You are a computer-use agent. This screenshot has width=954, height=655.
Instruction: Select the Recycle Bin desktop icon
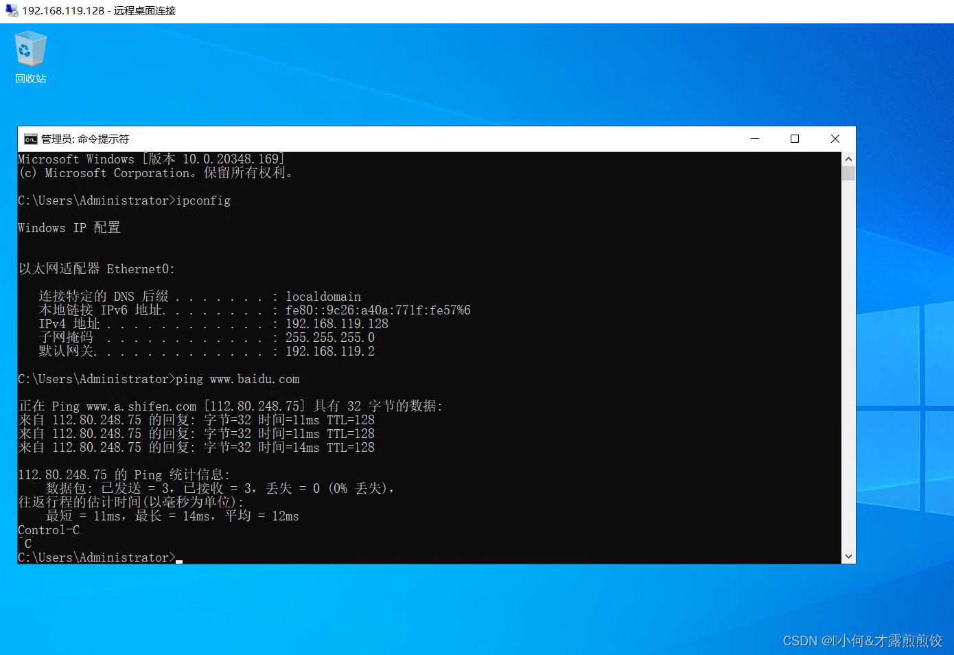pos(30,57)
